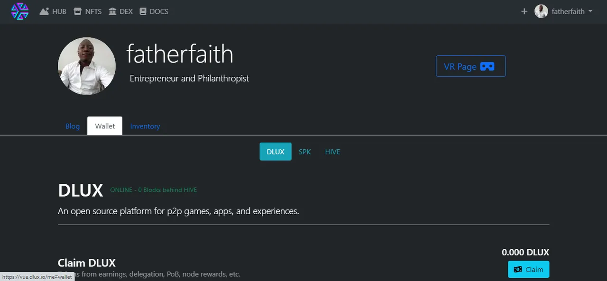The image size is (607, 281).
Task: Click the VR headset icon
Action: coord(487,66)
